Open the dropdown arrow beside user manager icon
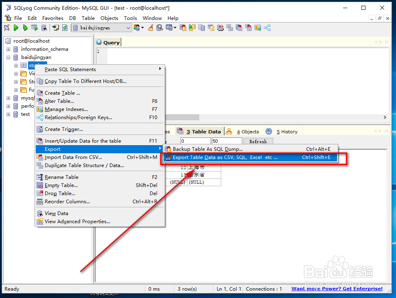This screenshot has height=298, width=396. click(143, 28)
